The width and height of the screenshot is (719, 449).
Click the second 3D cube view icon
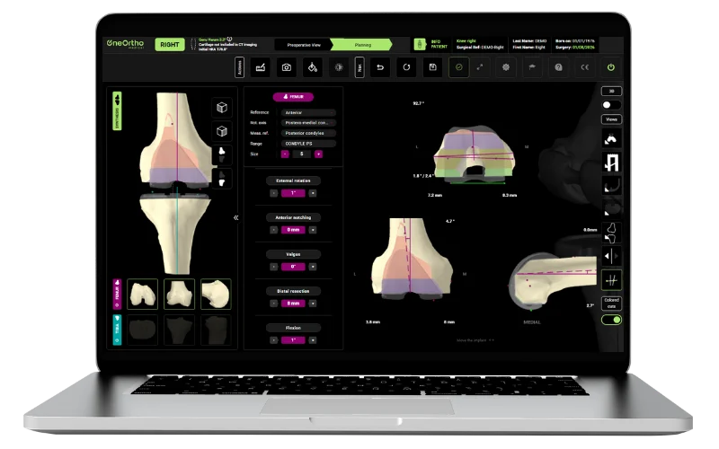222,131
